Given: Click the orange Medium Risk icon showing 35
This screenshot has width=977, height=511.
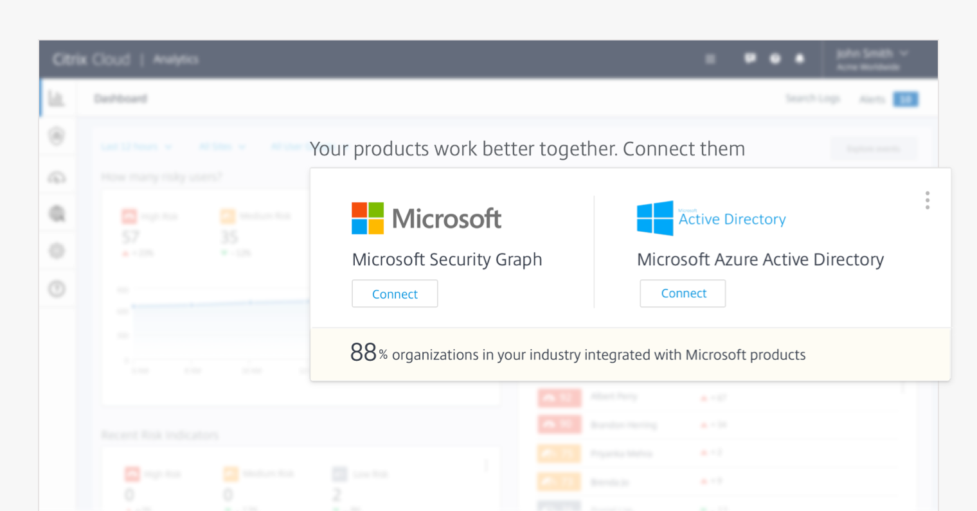Looking at the screenshot, I should click(x=228, y=216).
